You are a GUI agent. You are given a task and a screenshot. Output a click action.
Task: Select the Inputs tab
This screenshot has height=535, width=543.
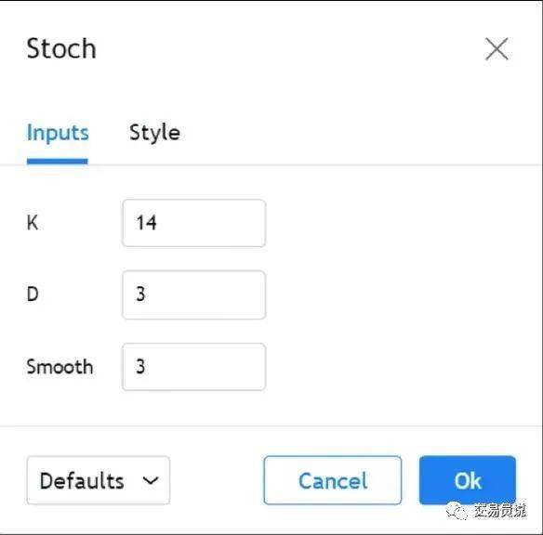pos(58,133)
